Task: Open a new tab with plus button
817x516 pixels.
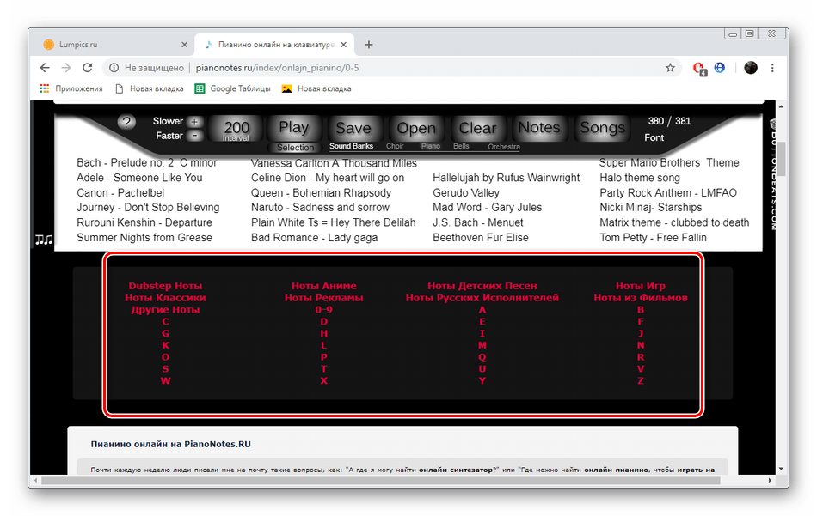Action: pyautogui.click(x=369, y=45)
